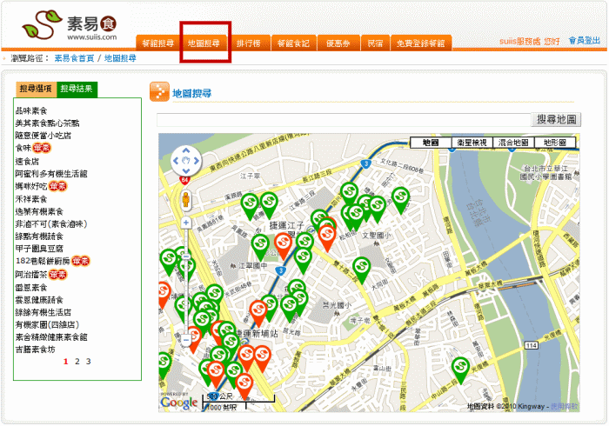Go to results page 2

(77, 361)
